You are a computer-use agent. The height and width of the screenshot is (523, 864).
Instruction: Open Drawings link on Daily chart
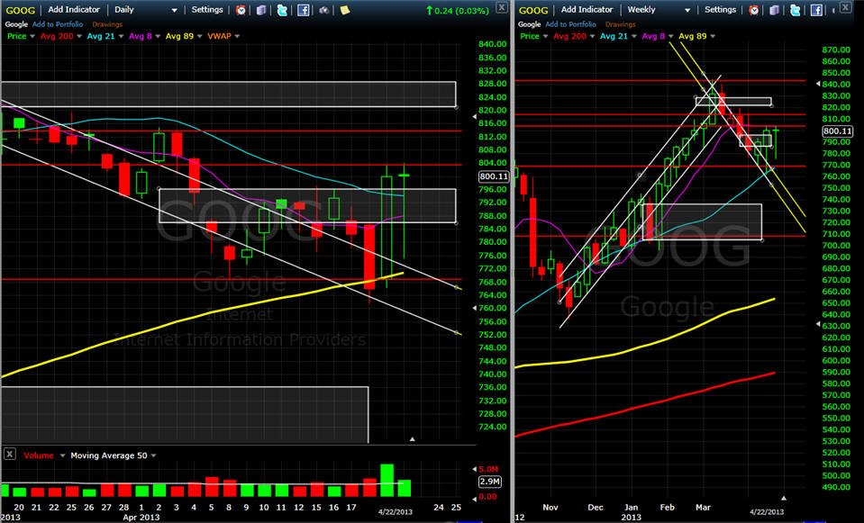point(107,24)
